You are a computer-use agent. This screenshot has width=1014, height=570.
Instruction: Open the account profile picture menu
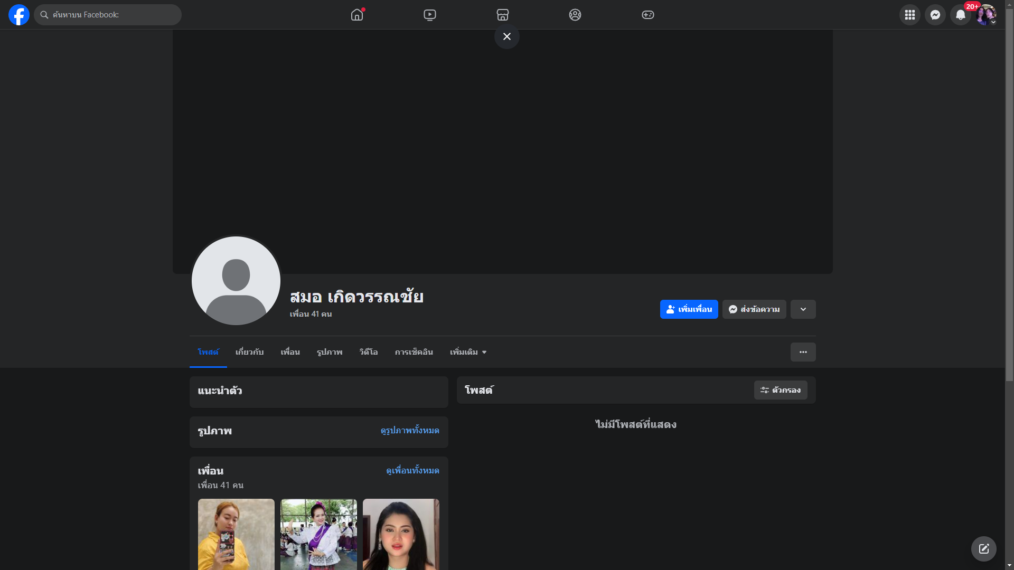tap(985, 15)
